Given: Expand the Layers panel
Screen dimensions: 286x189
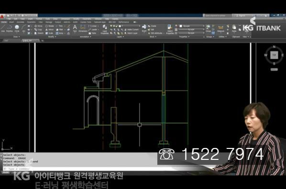Looking at the screenshot, I should pos(121,37).
